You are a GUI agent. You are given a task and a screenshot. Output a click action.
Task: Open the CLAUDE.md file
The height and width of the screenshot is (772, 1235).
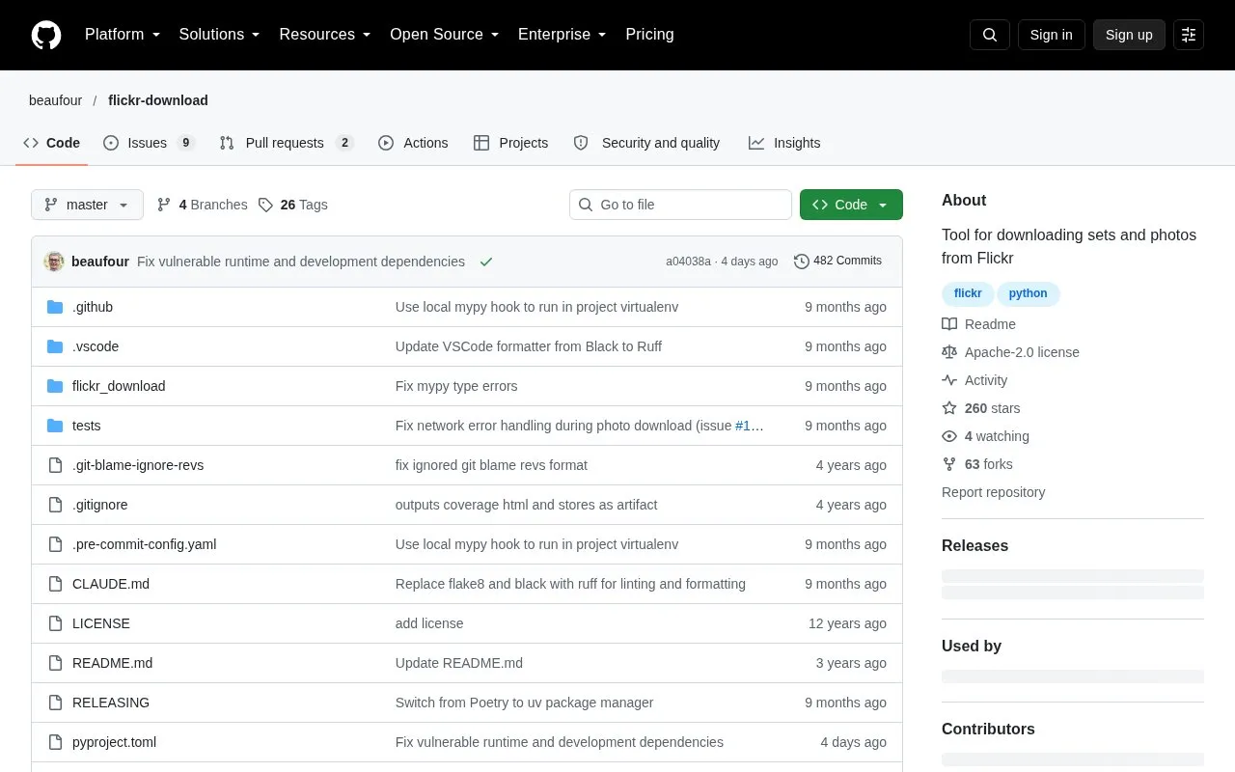111,584
